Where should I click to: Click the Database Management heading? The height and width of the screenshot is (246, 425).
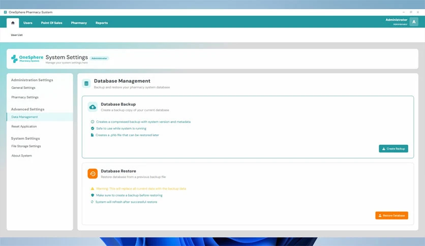(122, 81)
